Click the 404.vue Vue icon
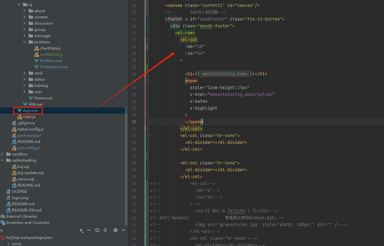This screenshot has width=384, height=246. (x=25, y=104)
